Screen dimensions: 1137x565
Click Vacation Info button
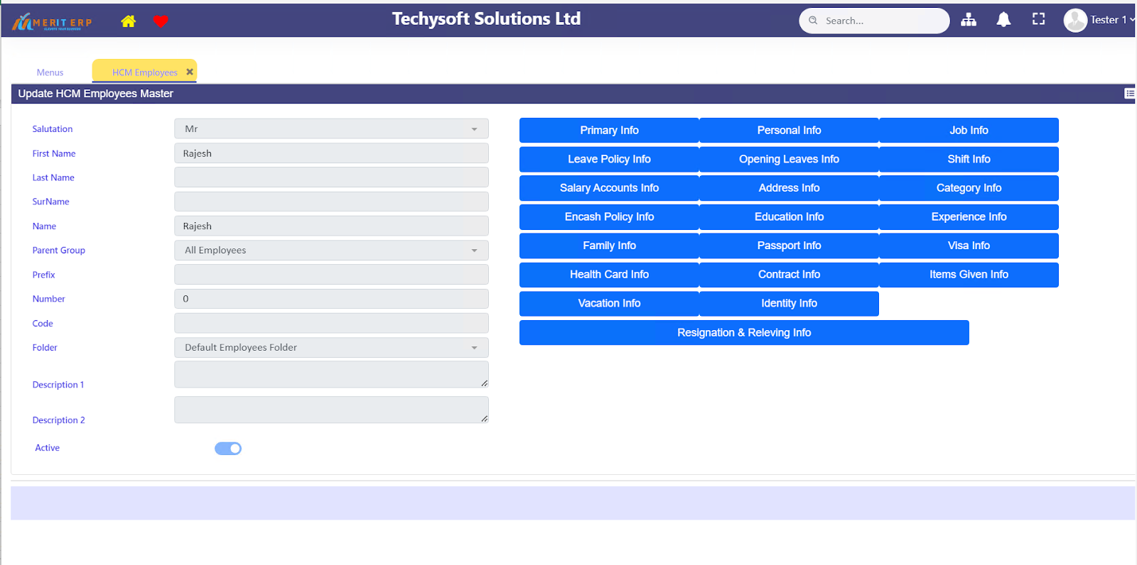609,304
